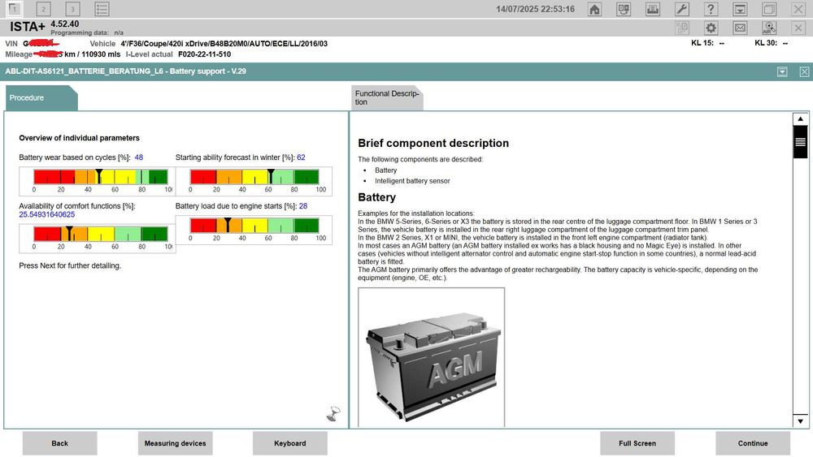Click the ISTA+ version 4.52.40 label

coord(65,24)
